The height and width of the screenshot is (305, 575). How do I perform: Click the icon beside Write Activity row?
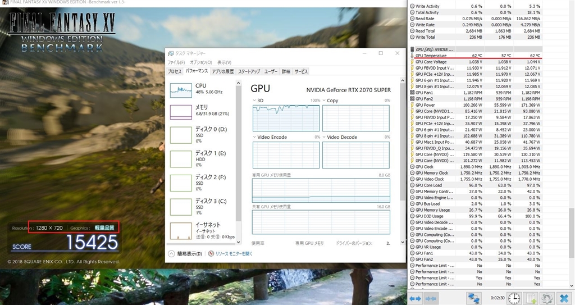click(x=412, y=6)
